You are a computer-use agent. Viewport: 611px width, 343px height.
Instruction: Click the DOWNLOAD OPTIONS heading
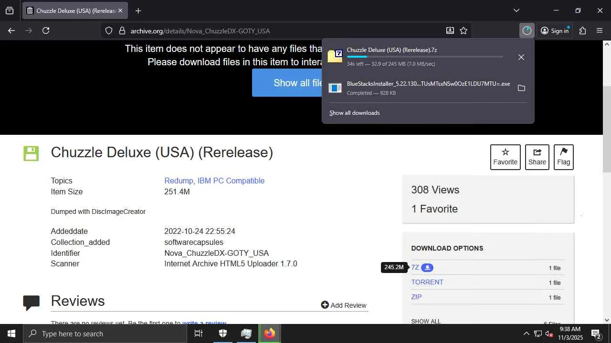pyautogui.click(x=447, y=248)
